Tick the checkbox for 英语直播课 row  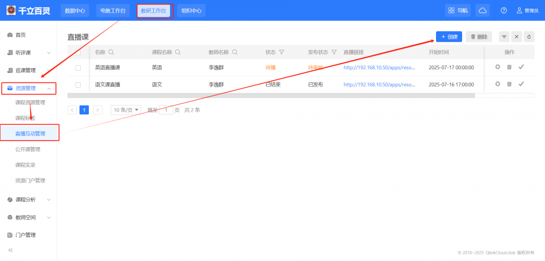tap(78, 68)
